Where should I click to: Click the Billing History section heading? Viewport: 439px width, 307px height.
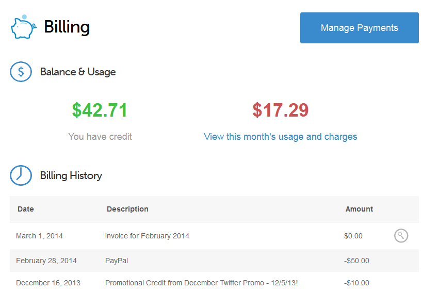tap(71, 175)
